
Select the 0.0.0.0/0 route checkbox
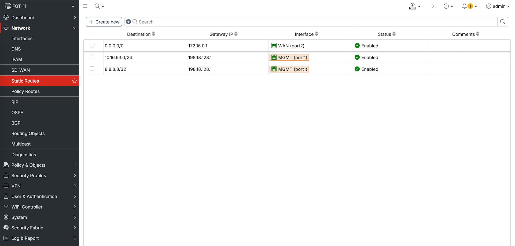(92, 45)
